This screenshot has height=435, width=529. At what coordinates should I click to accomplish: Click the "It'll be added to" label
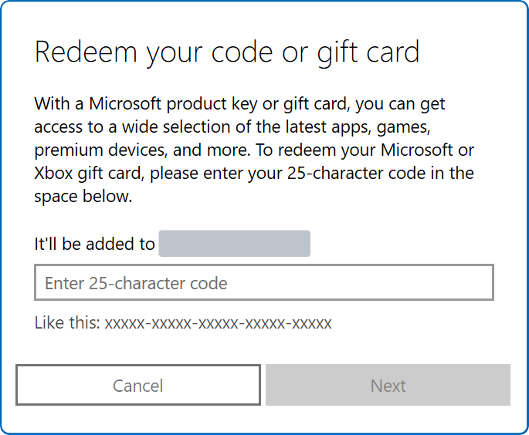[x=95, y=244]
